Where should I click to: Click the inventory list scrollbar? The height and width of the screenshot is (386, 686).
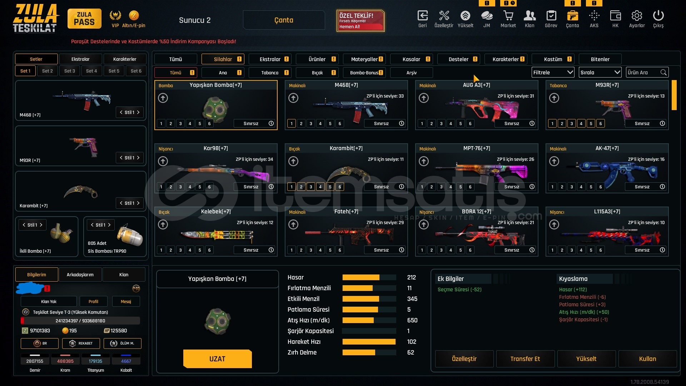point(674,95)
